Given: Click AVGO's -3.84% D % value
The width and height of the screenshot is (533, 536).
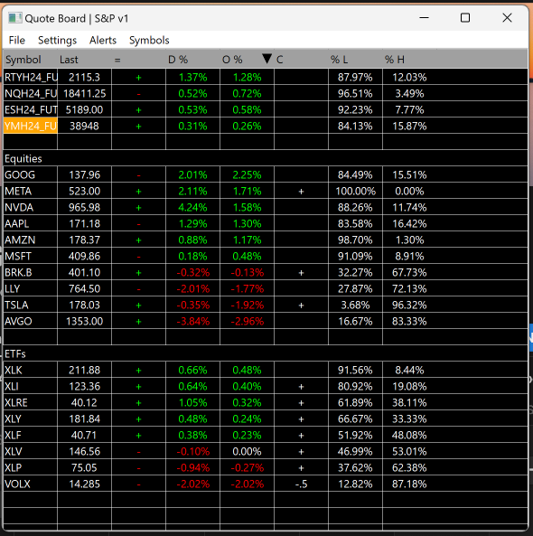Looking at the screenshot, I should [192, 321].
